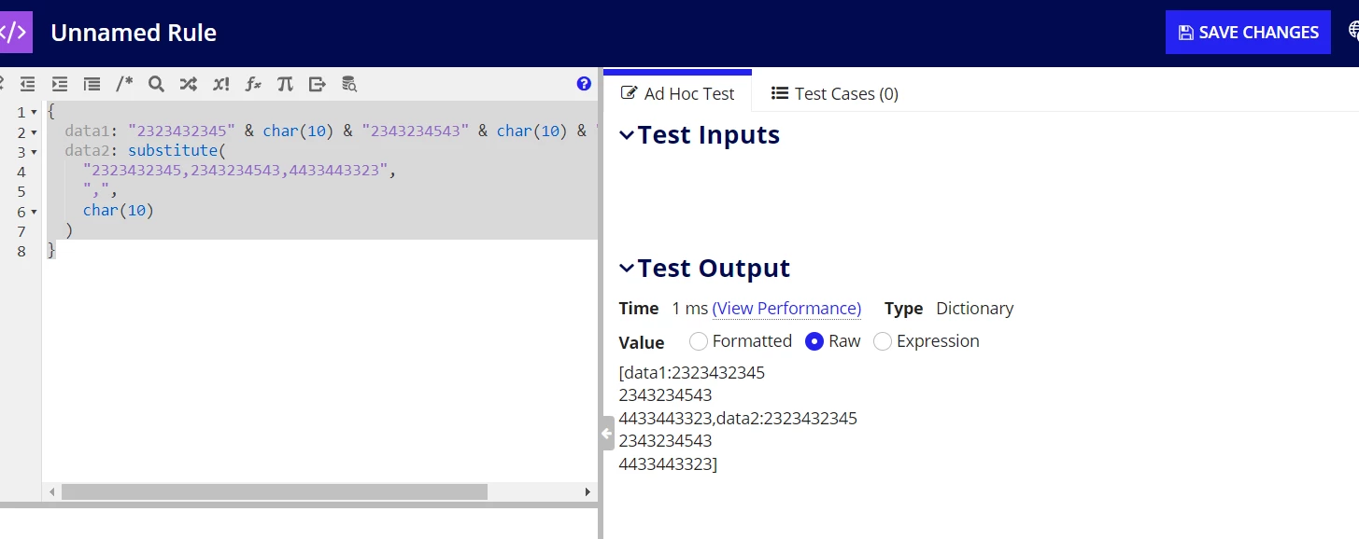Open the blue help question mark
The image size is (1359, 539).
click(x=585, y=84)
